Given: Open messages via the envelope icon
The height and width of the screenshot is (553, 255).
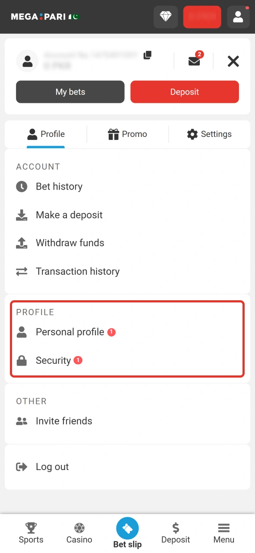Looking at the screenshot, I should click(x=194, y=61).
